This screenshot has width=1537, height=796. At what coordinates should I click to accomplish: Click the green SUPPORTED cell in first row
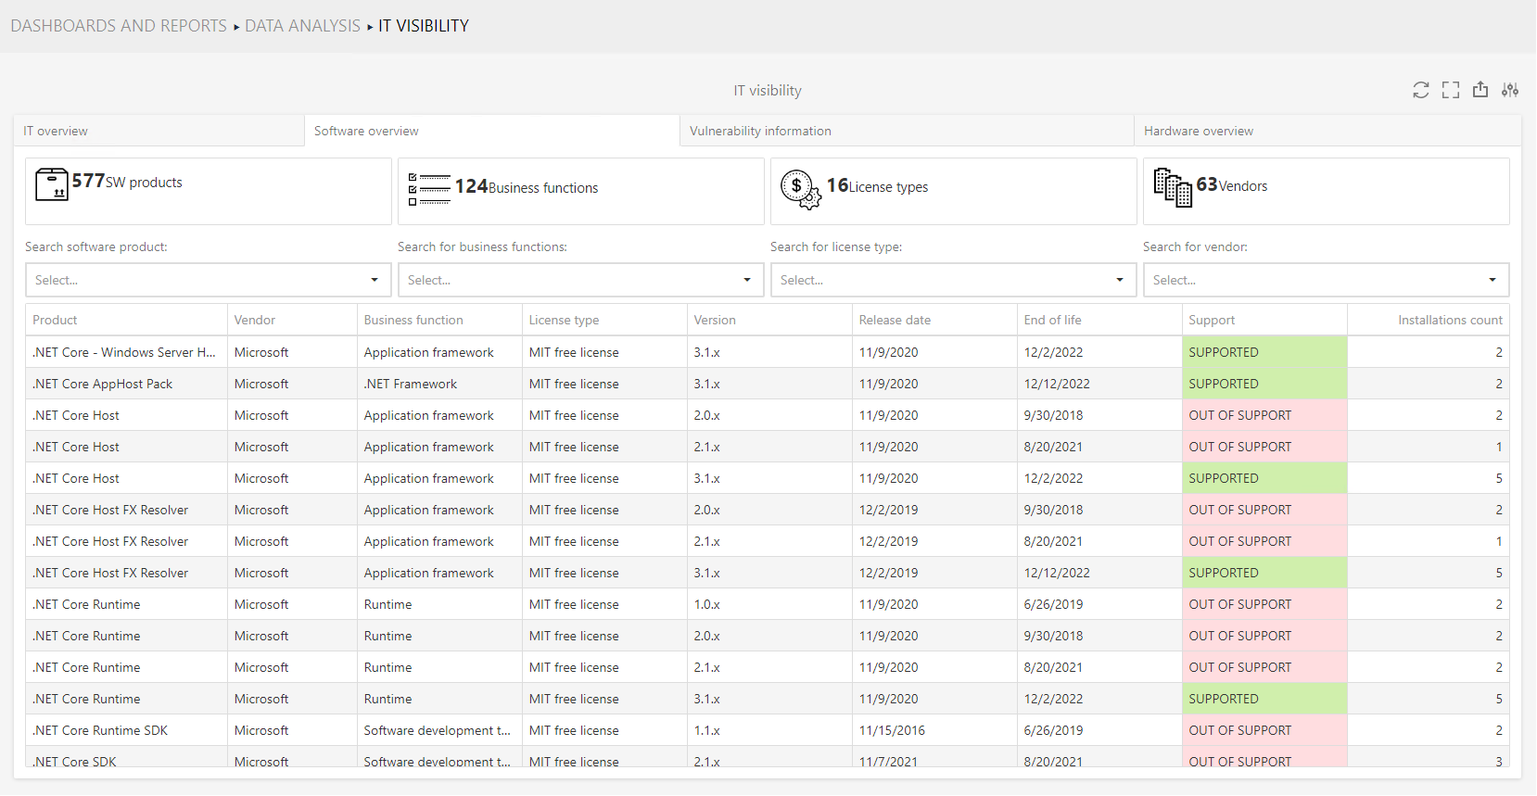tap(1264, 352)
